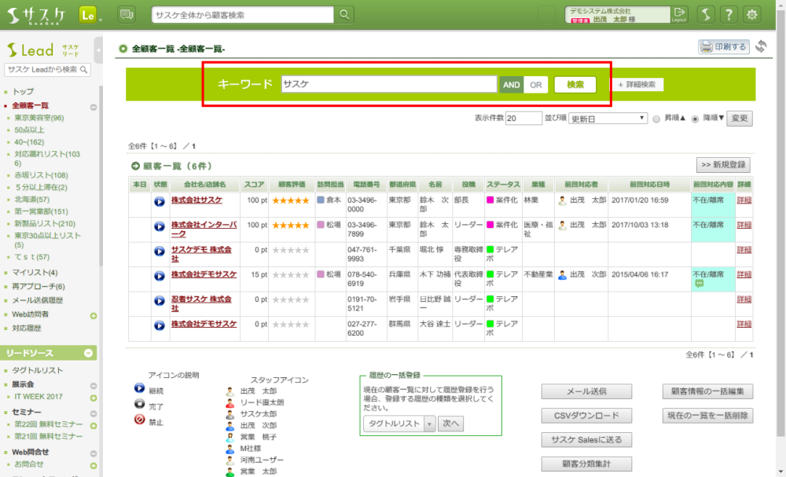Select the 昇順 ascending radio button
This screenshot has width=786, height=477.
coord(656,119)
